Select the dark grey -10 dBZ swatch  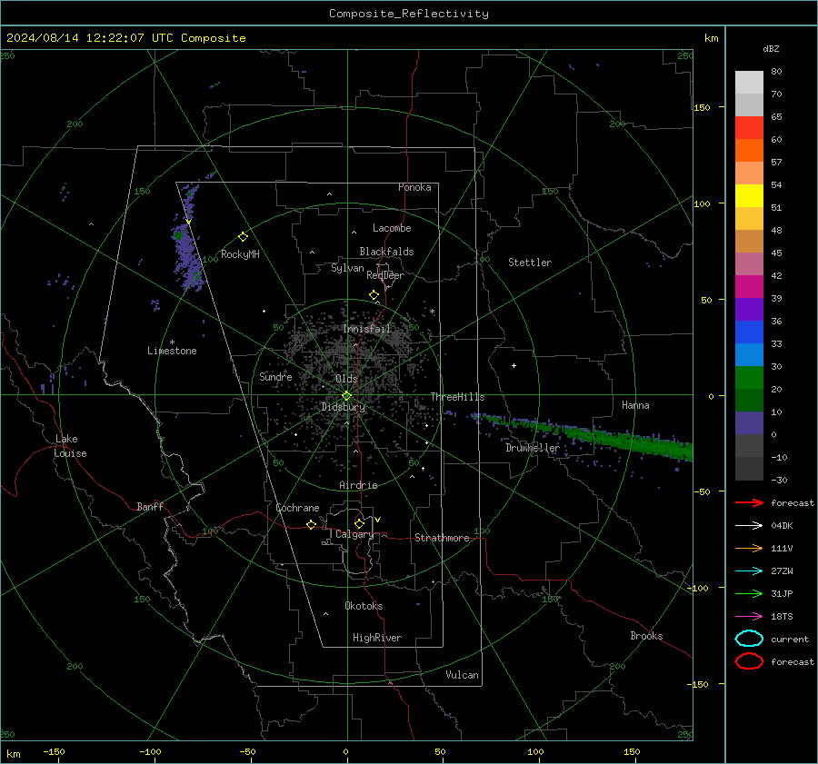[749, 469]
